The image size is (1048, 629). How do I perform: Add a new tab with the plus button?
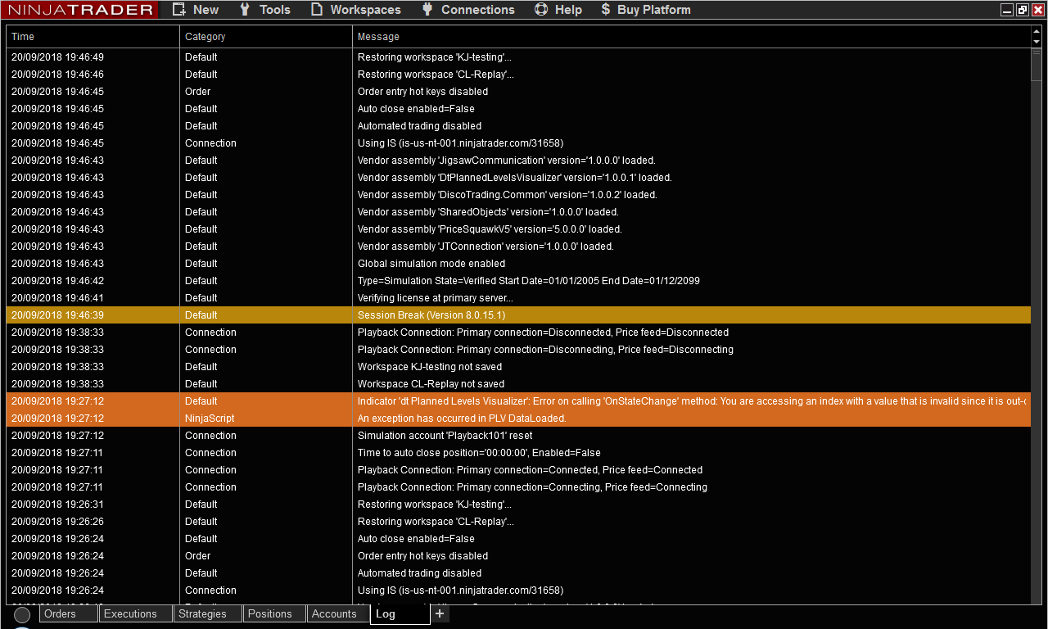point(440,614)
